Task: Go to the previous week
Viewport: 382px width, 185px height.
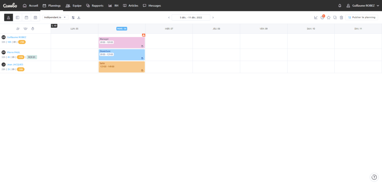Action: [169, 18]
